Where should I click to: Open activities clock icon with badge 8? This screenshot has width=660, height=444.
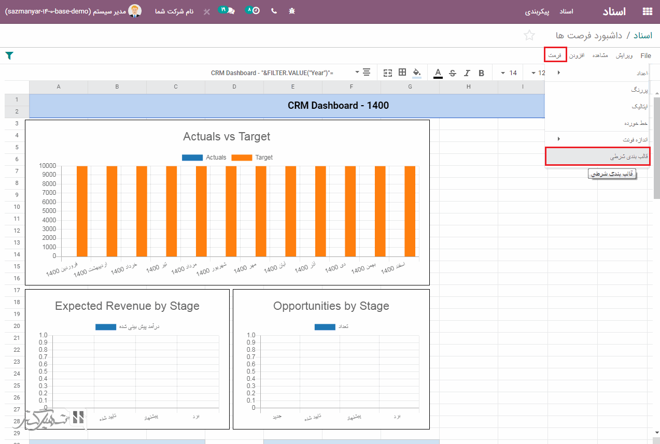252,10
